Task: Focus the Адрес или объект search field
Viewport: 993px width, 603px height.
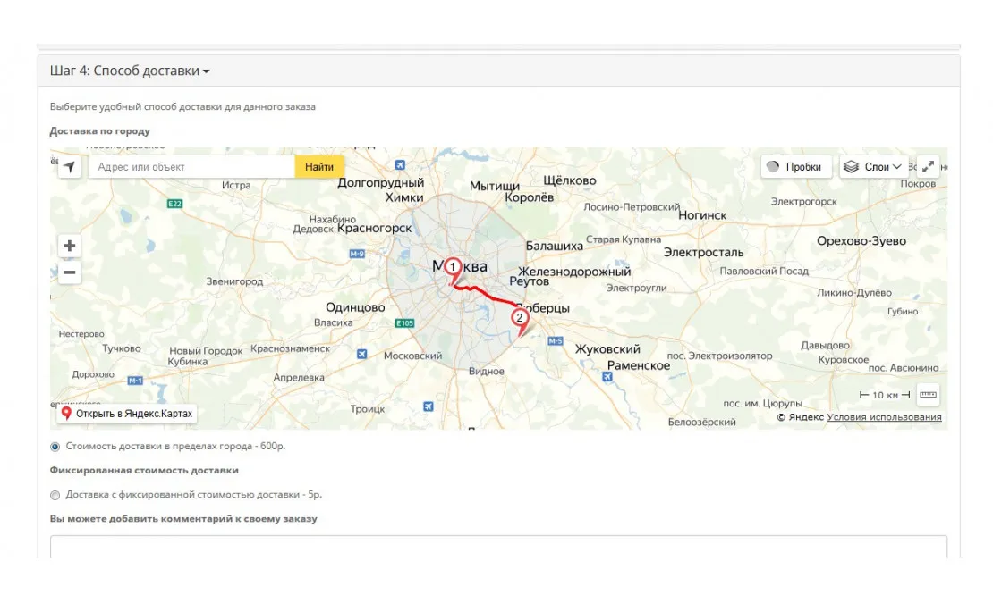Action: [x=191, y=167]
